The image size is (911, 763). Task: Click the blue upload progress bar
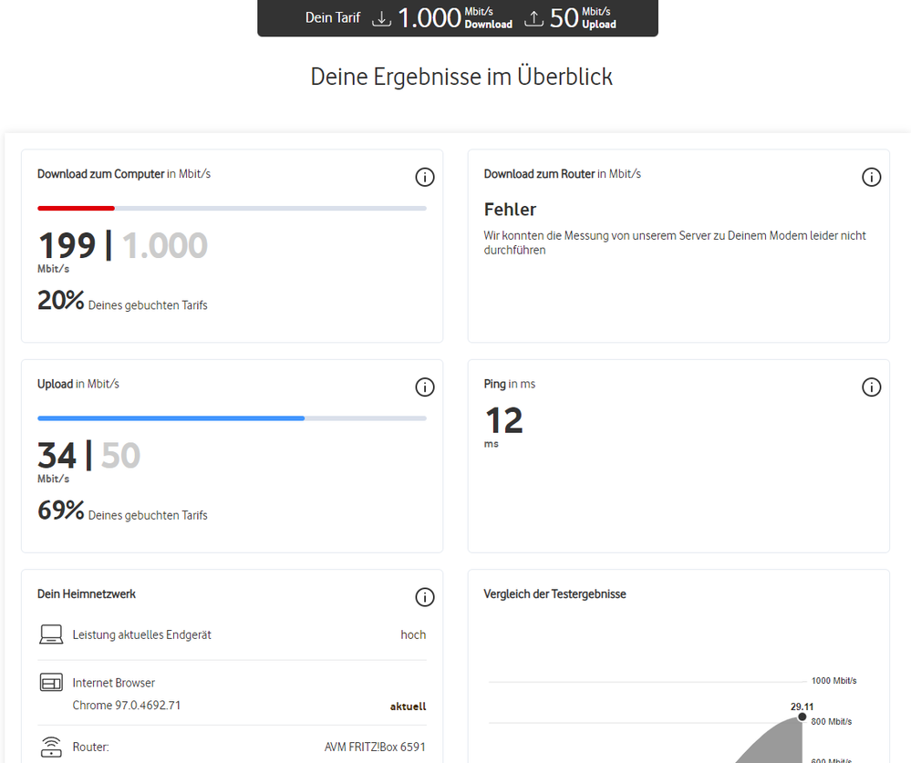coord(171,418)
